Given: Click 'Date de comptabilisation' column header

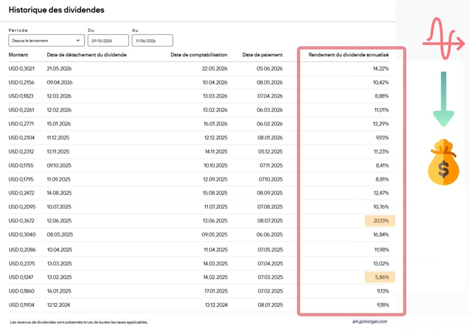Looking at the screenshot, I should point(199,55).
